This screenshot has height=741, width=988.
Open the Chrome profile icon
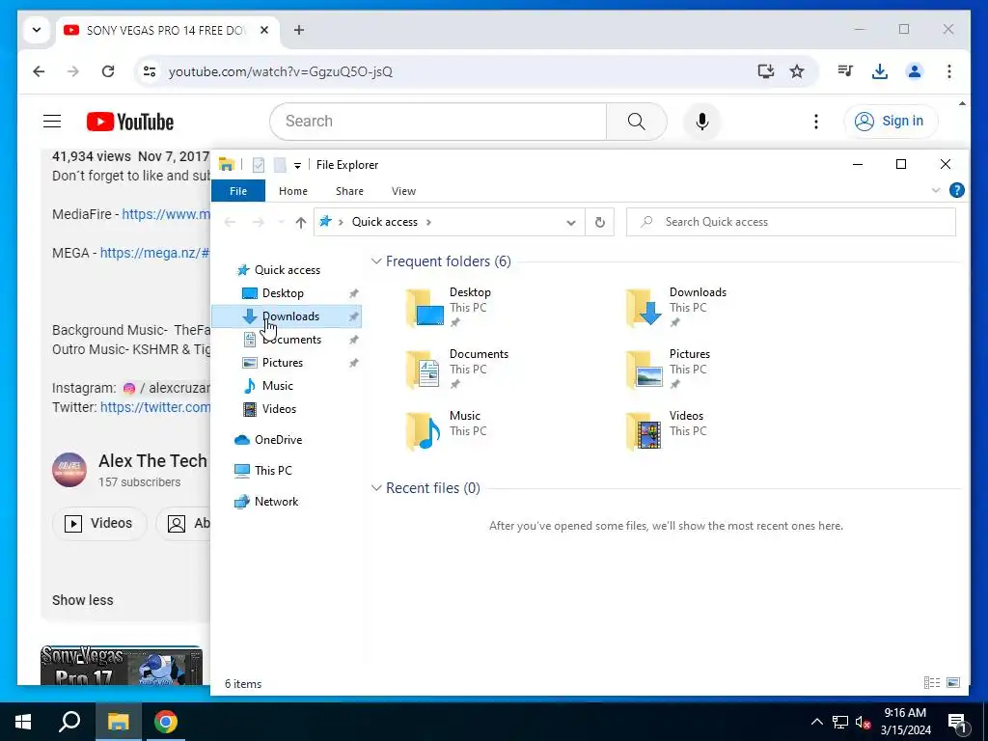(x=915, y=71)
